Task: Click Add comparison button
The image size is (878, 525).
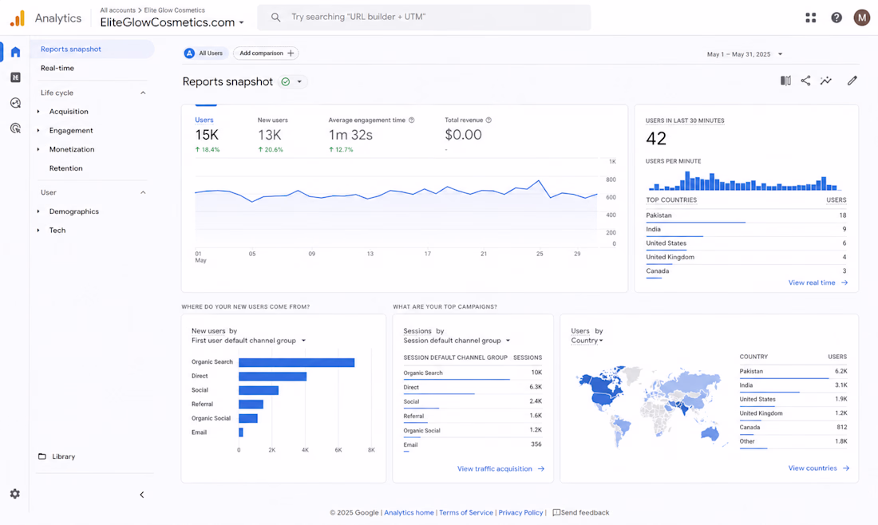Action: [x=266, y=53]
